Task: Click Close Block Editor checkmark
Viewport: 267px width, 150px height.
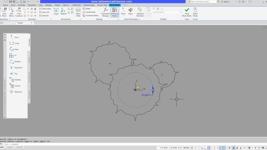Action: (x=187, y=12)
